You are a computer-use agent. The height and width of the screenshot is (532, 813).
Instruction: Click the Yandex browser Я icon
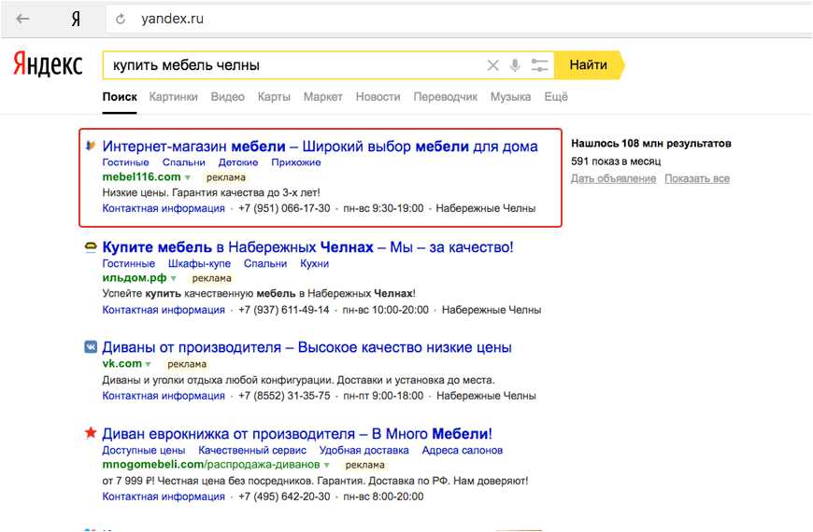tap(75, 19)
